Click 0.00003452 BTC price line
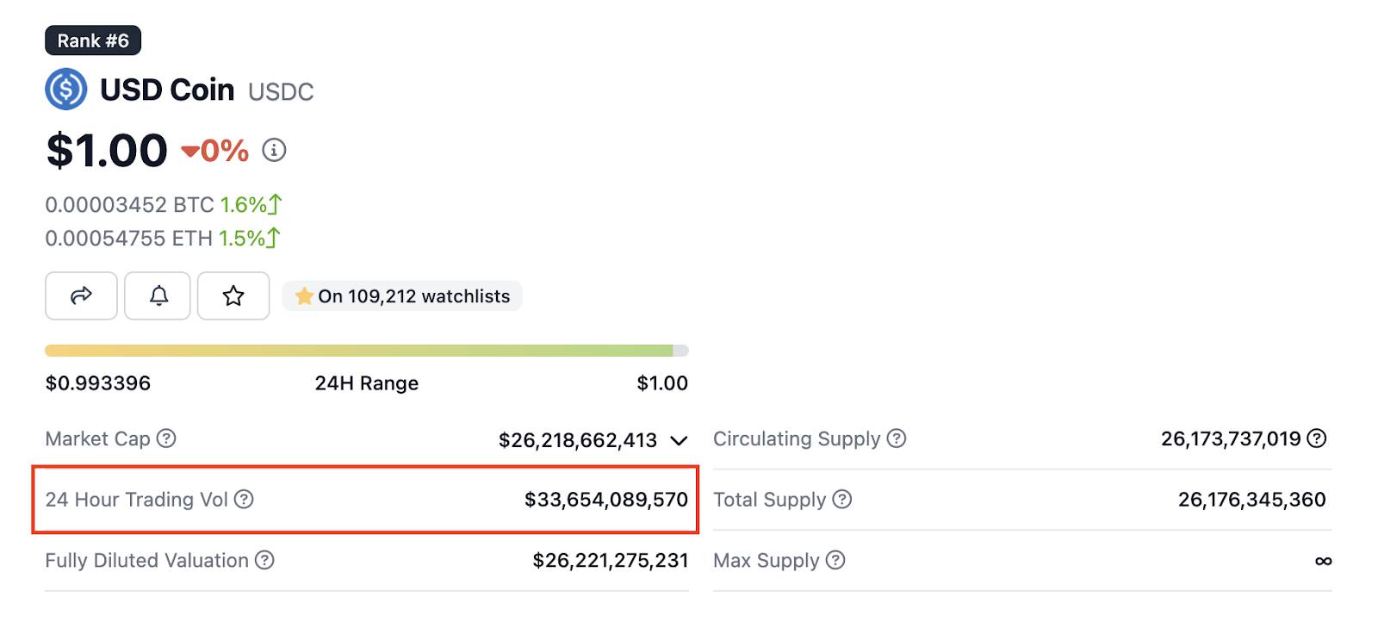The image size is (1378, 622). (x=164, y=205)
